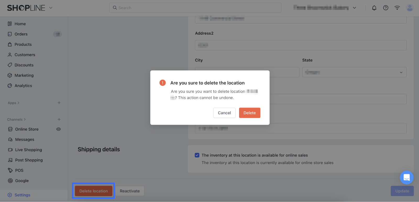Click the Settings gear in sidebar
Screen dimensions: 419x202
tap(10, 195)
